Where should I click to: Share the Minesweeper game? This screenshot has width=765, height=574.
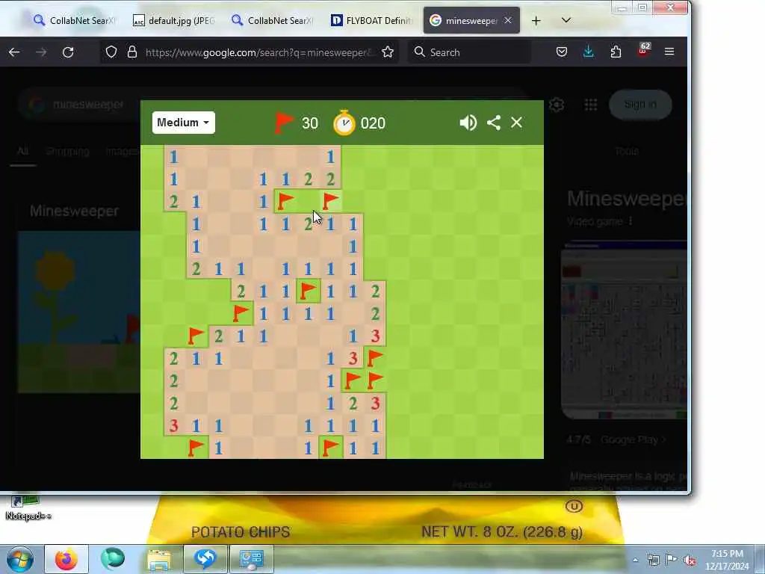point(494,123)
